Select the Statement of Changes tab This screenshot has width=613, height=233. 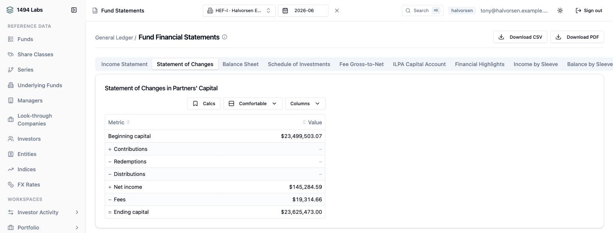pyautogui.click(x=185, y=64)
